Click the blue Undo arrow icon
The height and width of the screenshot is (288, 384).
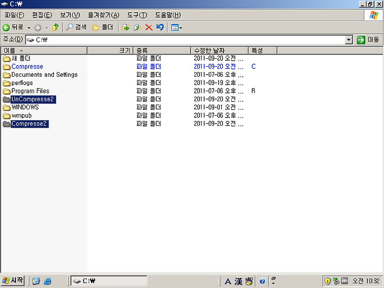[x=160, y=27]
